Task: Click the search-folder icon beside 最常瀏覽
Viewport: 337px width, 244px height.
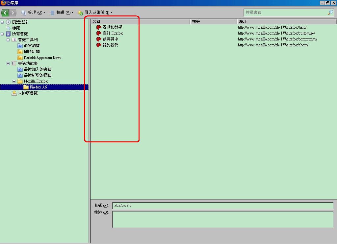Action: tap(20, 46)
